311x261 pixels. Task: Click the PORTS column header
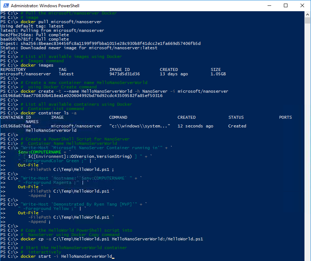(x=285, y=117)
